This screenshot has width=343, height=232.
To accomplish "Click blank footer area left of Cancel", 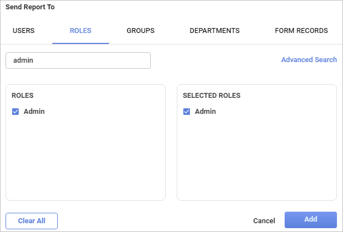I will pyautogui.click(x=154, y=220).
